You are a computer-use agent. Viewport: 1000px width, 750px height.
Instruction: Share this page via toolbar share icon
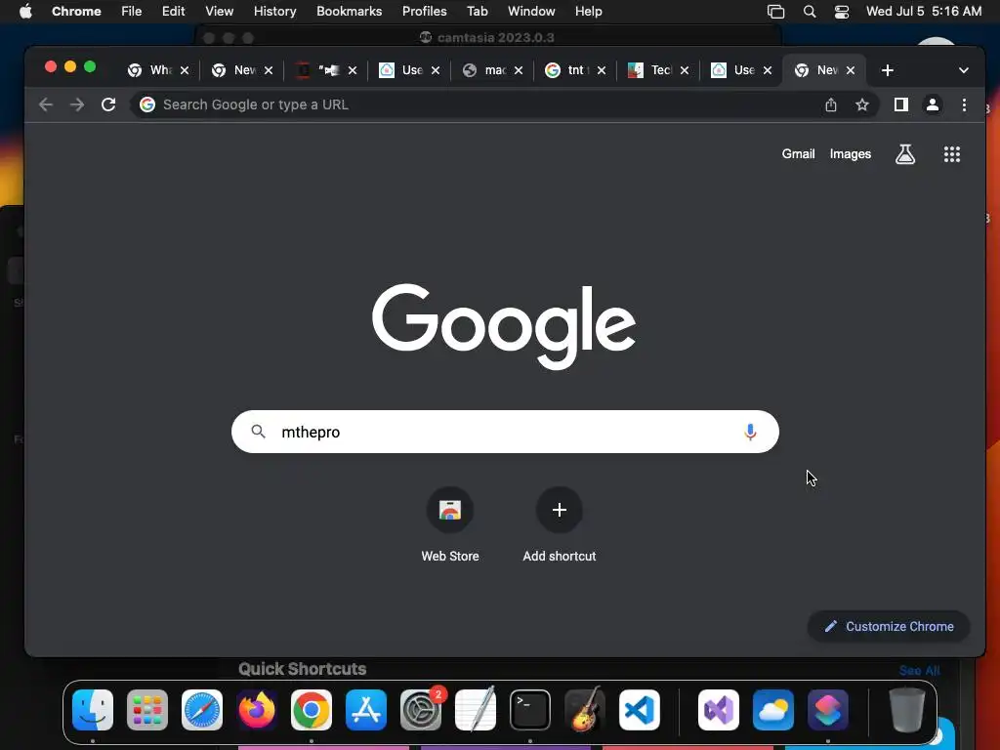click(x=830, y=104)
